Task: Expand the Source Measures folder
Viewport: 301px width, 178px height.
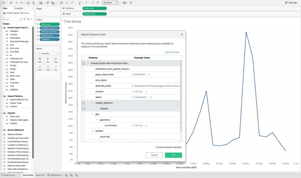Action: [x=2, y=130]
